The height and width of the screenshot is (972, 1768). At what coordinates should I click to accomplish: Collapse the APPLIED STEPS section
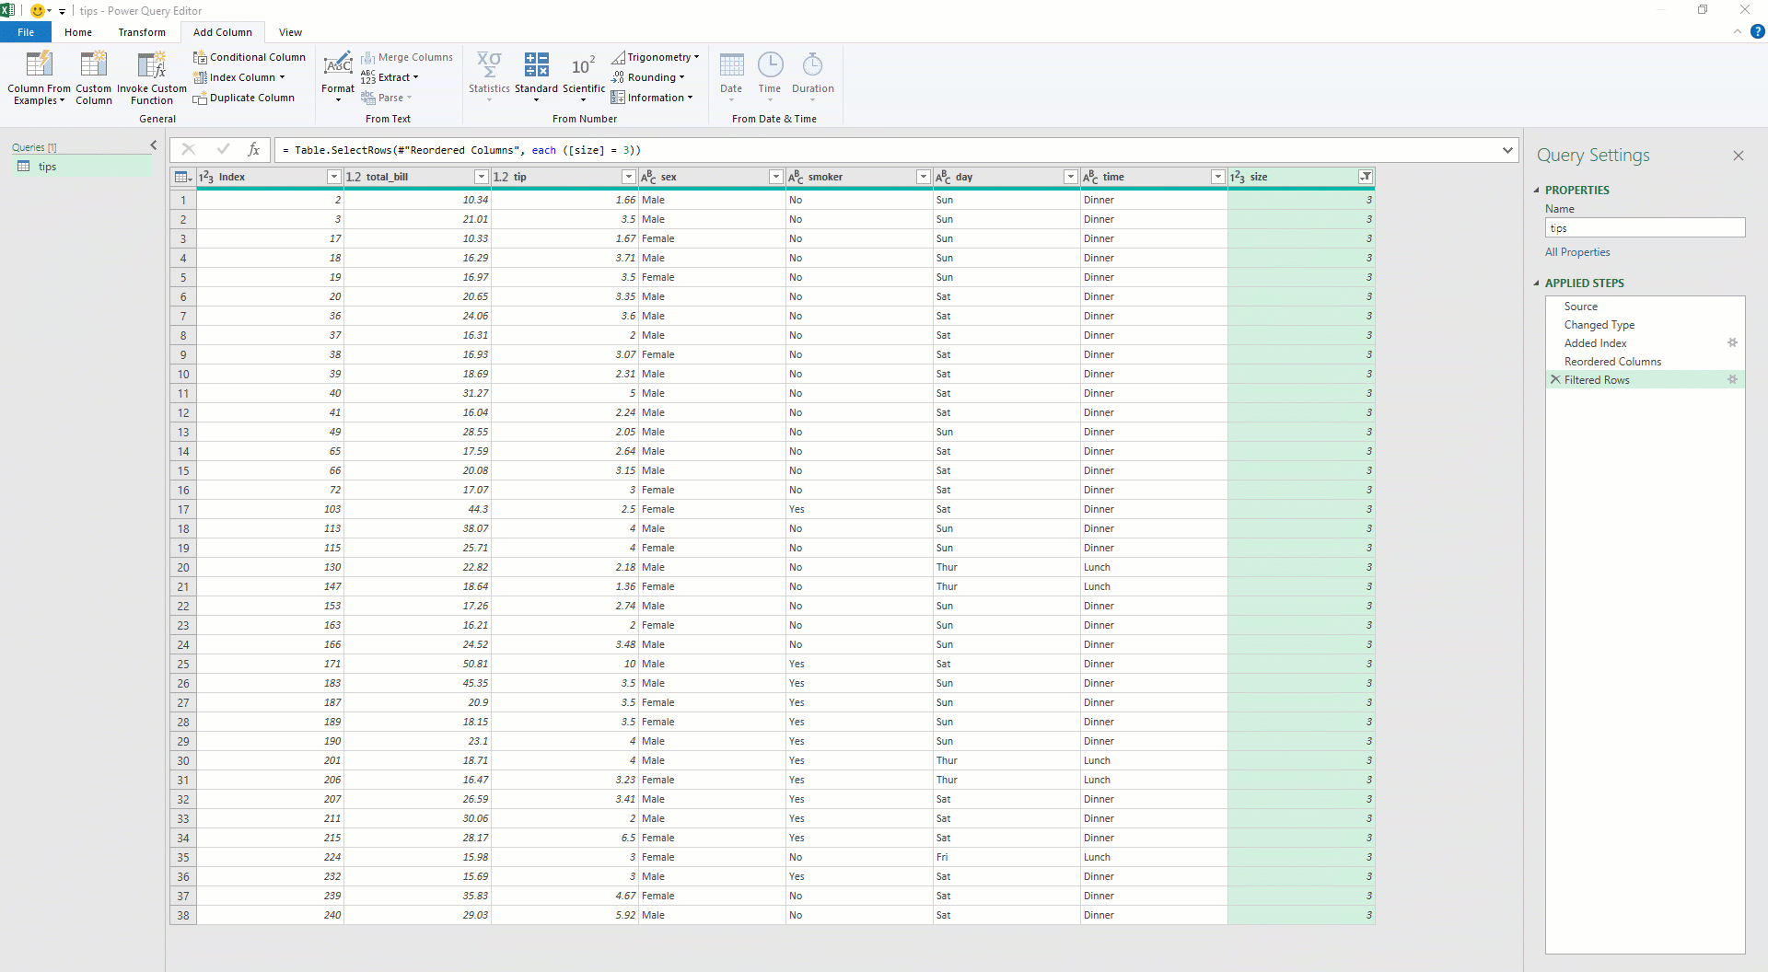point(1536,283)
